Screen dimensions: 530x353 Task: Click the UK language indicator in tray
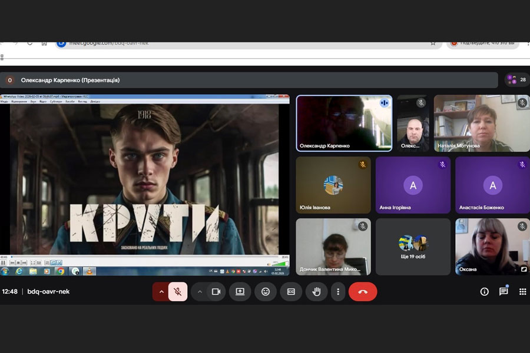(211, 271)
